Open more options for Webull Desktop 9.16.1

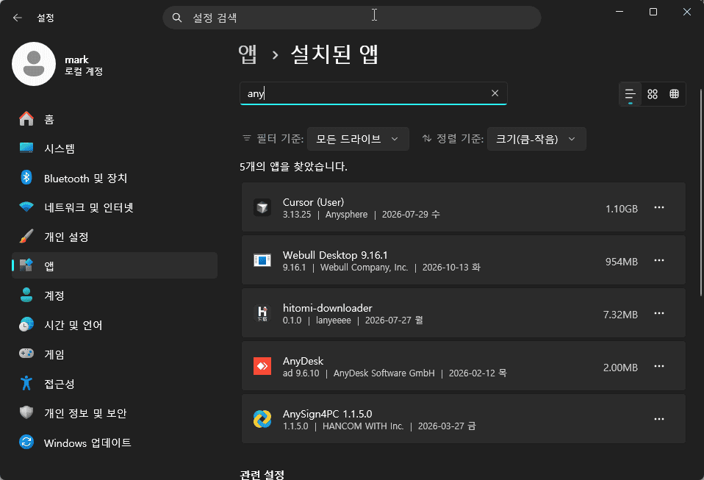tap(659, 260)
